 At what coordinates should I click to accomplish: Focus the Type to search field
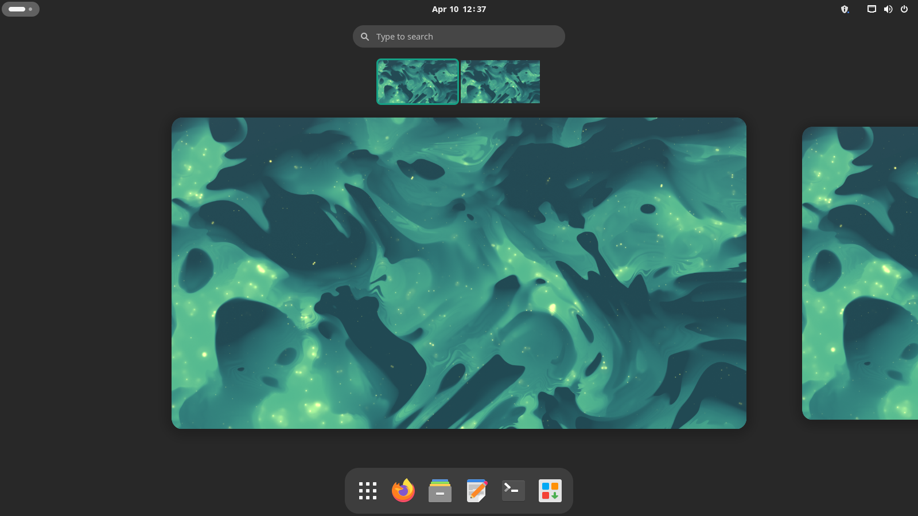[459, 37]
